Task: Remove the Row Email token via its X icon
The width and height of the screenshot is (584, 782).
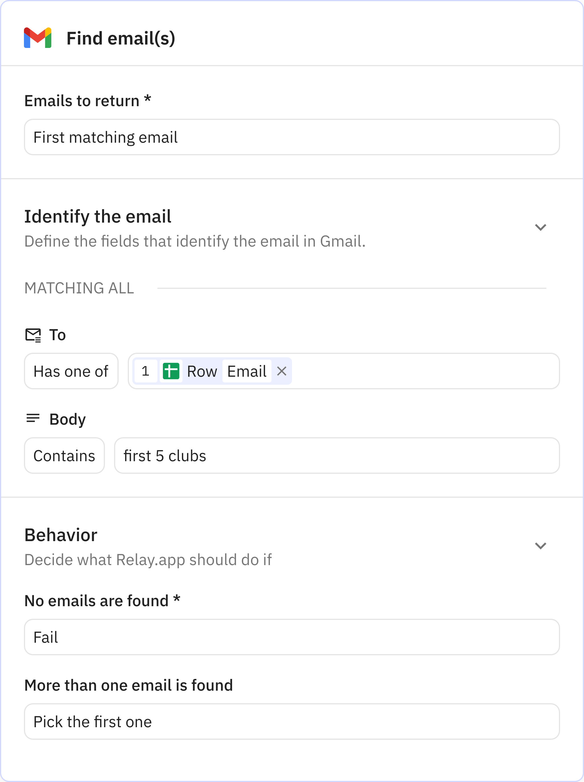Action: point(281,371)
